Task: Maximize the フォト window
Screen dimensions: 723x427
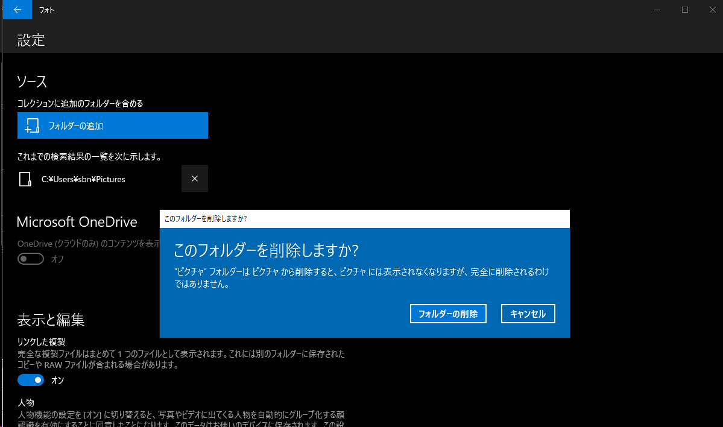Action: (x=685, y=10)
